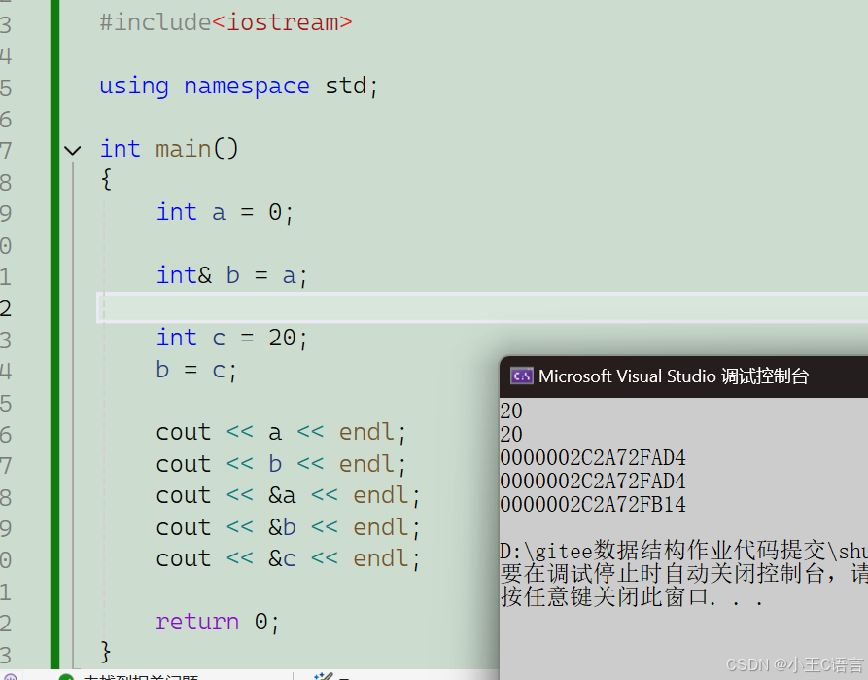Click the 'using namespace std;' line
This screenshot has height=680, width=868.
click(238, 87)
